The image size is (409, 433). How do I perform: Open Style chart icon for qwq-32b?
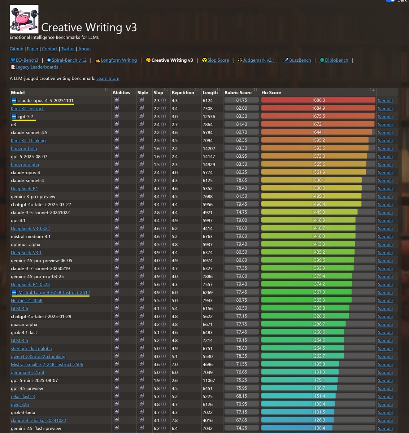click(x=141, y=403)
